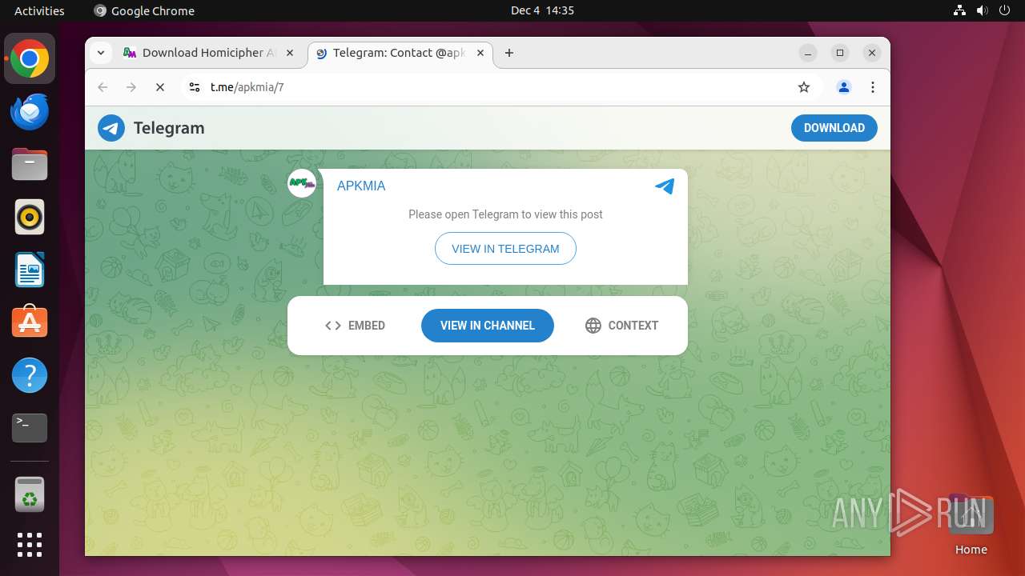This screenshot has width=1025, height=576.
Task: Minimize the Chrome window
Action: (808, 53)
